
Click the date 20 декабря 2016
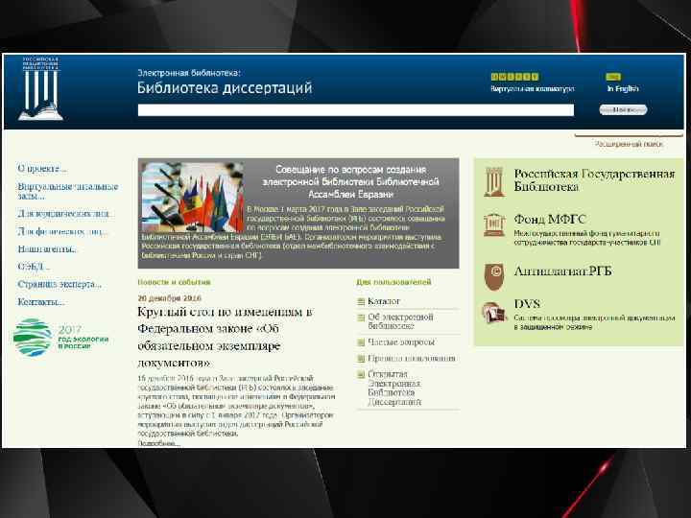[169, 298]
